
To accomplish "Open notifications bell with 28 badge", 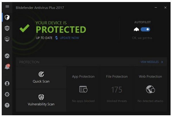I will point(7,67).
